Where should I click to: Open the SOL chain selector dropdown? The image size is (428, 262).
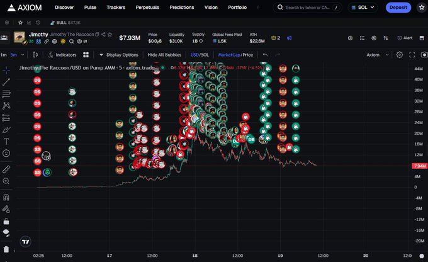(x=363, y=8)
